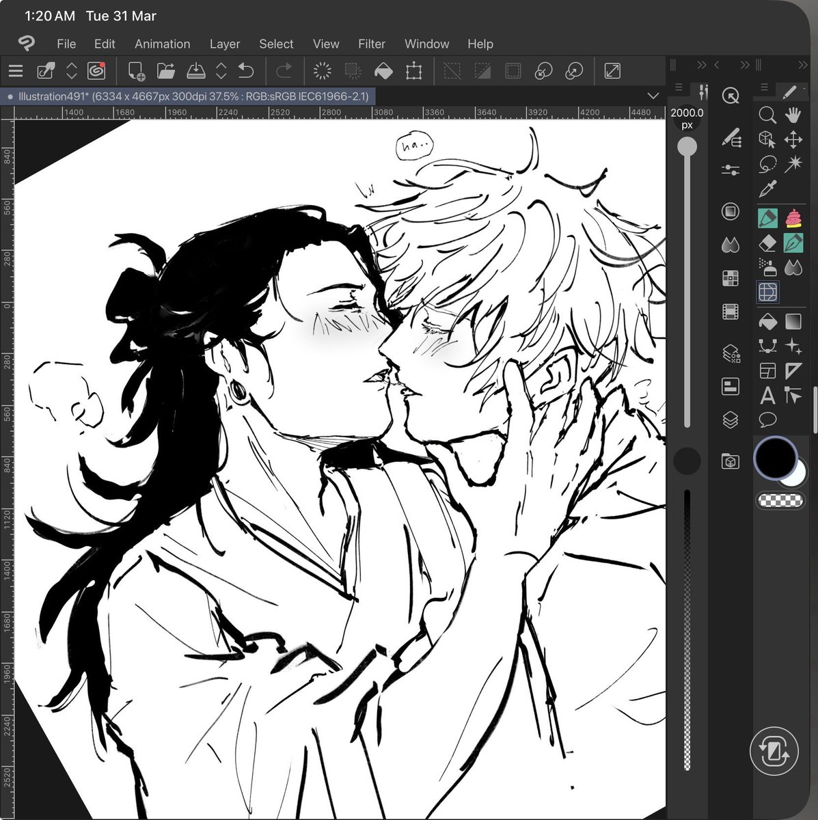The image size is (818, 820).
Task: Select the Balloon speech bubble tool
Action: (767, 420)
